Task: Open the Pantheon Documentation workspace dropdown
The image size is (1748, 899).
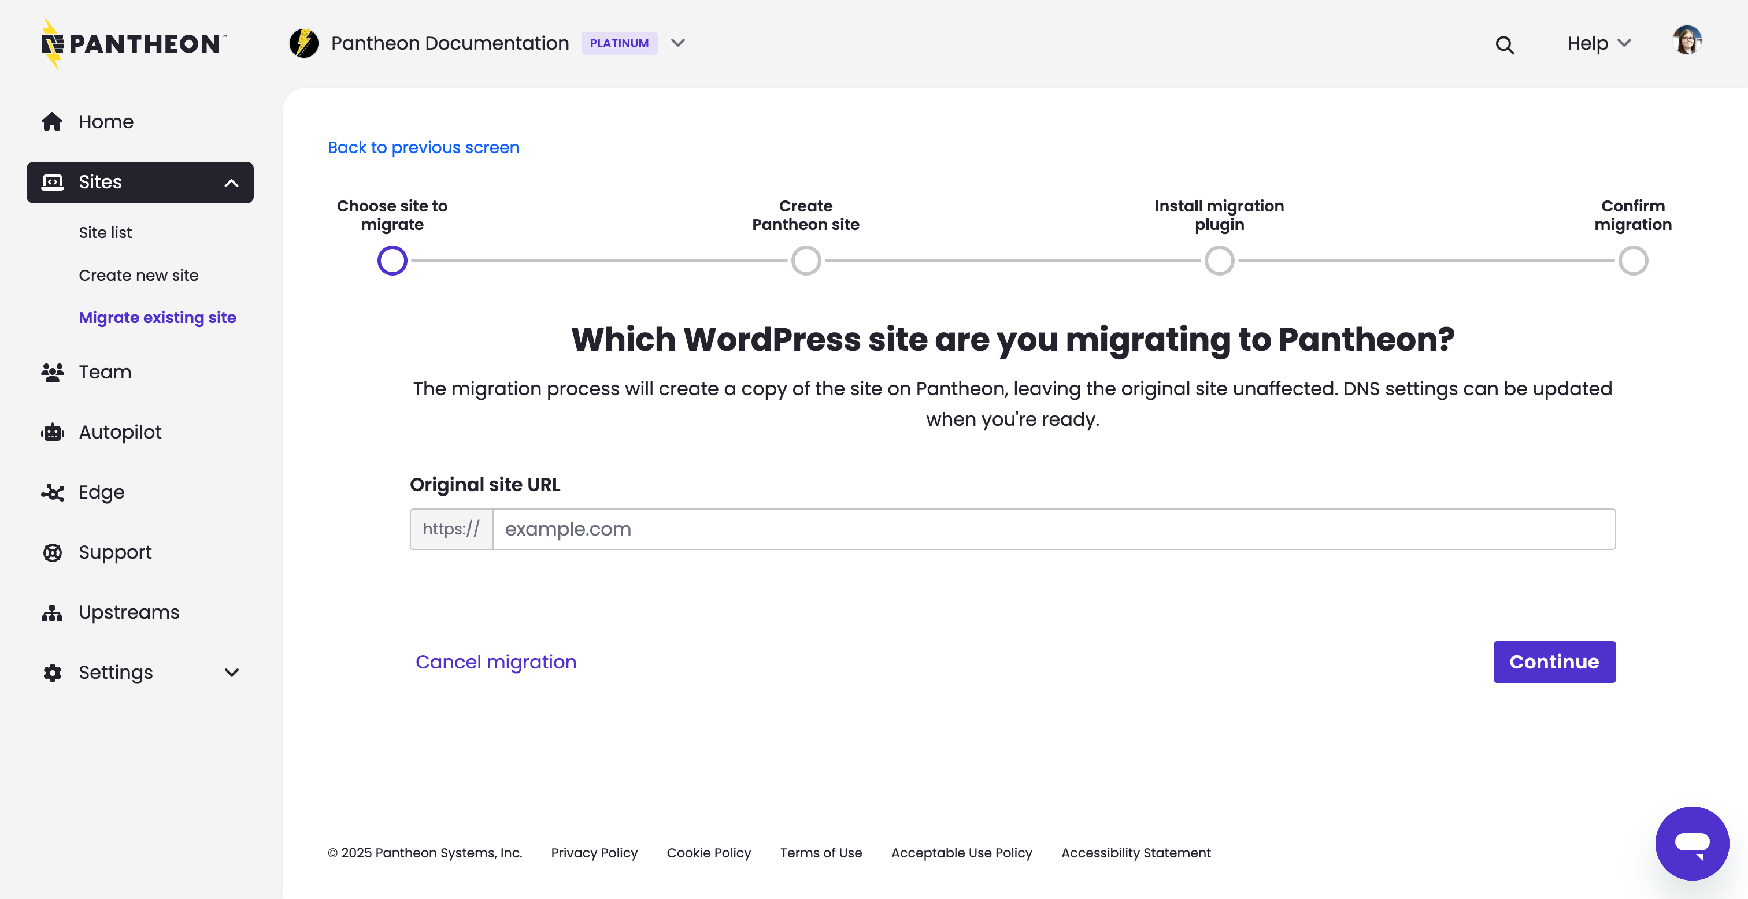Action: pyautogui.click(x=677, y=43)
